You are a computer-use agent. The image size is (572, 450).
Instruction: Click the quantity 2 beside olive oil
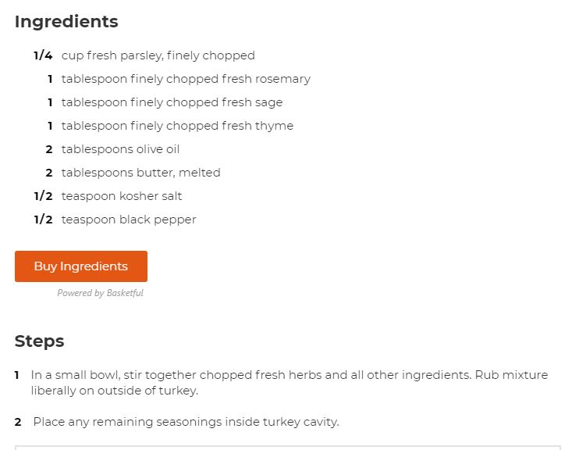coord(49,149)
